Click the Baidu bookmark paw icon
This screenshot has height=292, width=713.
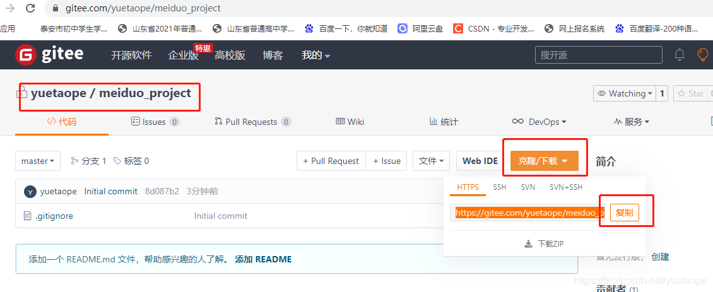click(x=309, y=28)
